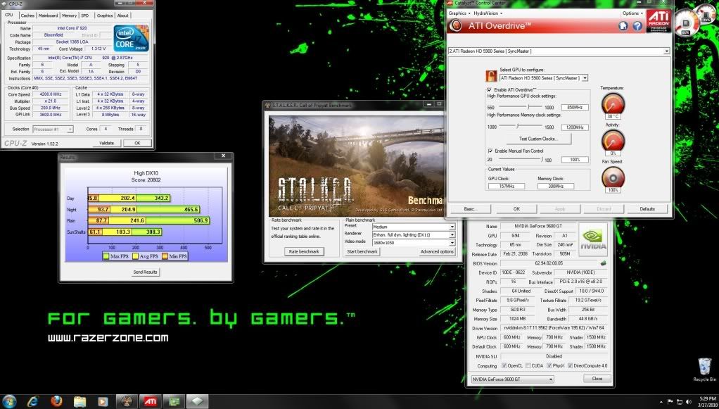
Task: Launch Firefox from the taskbar
Action: [x=56, y=402]
